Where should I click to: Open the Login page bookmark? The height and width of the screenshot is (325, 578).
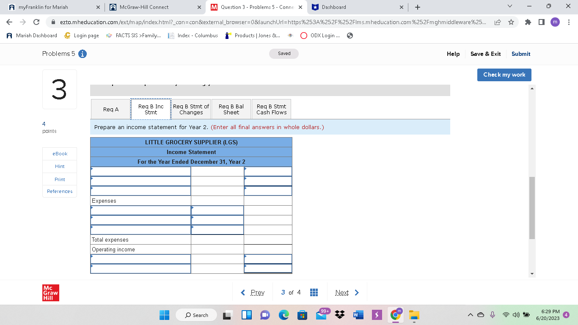click(x=81, y=36)
